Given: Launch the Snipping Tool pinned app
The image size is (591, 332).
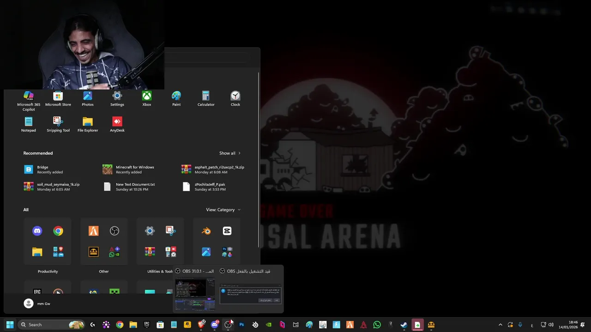Looking at the screenshot, I should [58, 125].
